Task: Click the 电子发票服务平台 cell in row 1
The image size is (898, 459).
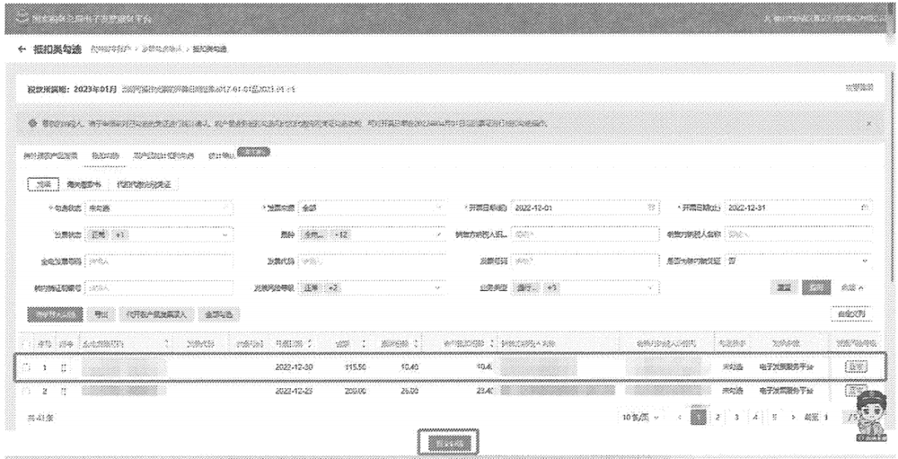Action: (787, 367)
